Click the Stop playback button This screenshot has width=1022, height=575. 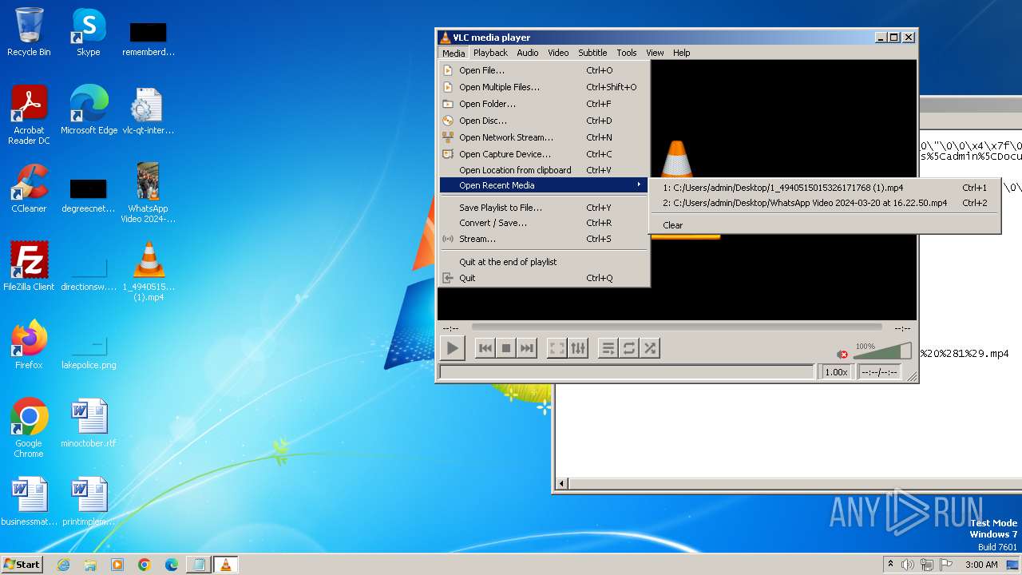[x=505, y=348]
